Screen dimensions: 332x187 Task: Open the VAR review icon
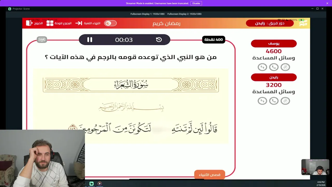[42, 40]
